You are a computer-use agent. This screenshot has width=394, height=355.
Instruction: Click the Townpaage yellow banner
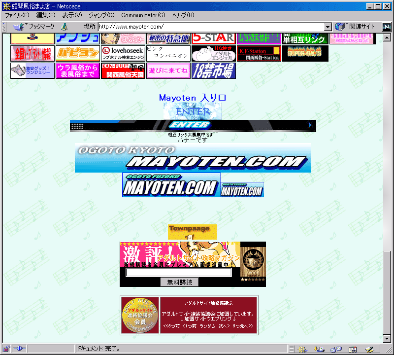point(193,232)
